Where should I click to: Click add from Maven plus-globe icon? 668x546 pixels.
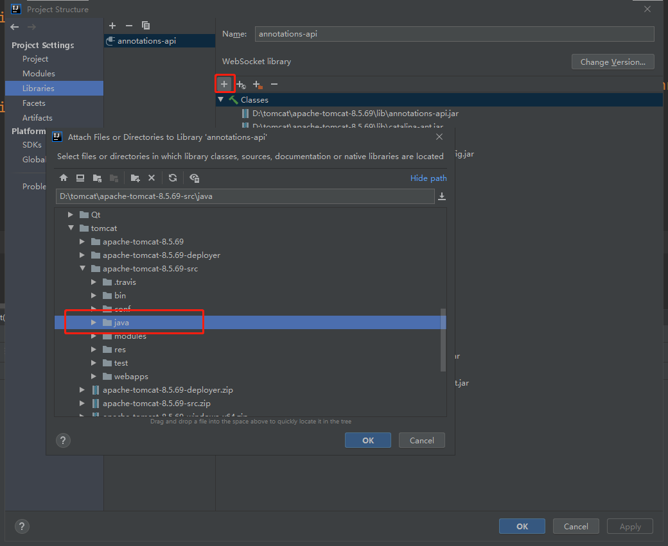(241, 84)
